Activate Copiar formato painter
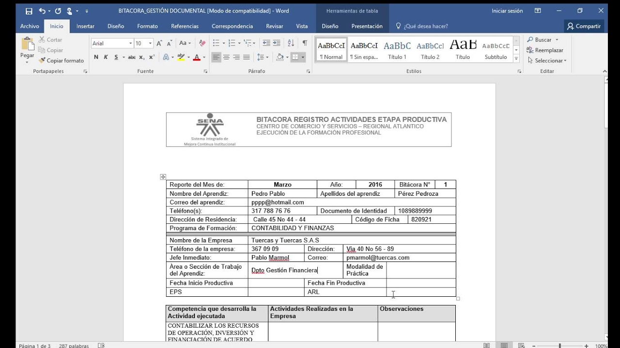Viewport: 620px width, 348px height. 61,60
